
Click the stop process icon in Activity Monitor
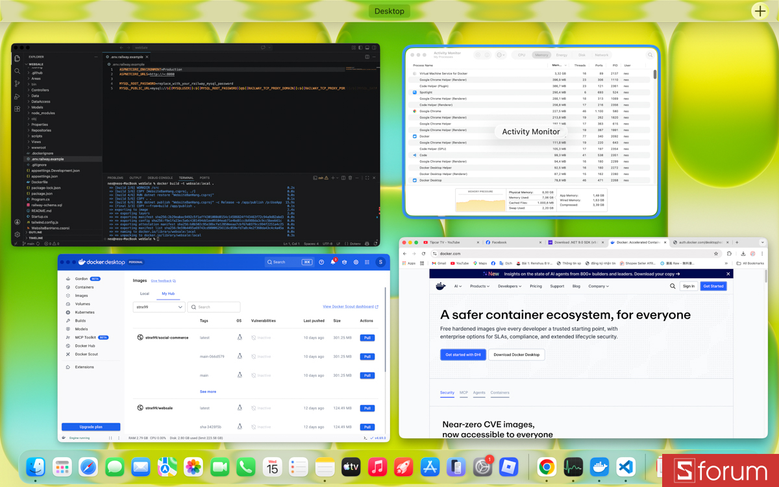(x=477, y=54)
